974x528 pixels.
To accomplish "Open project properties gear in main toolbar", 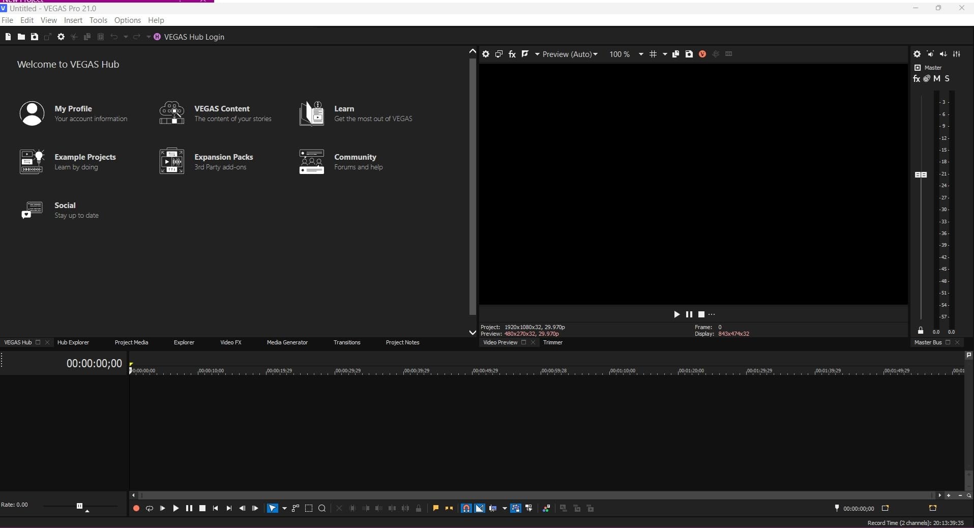I will [x=61, y=37].
